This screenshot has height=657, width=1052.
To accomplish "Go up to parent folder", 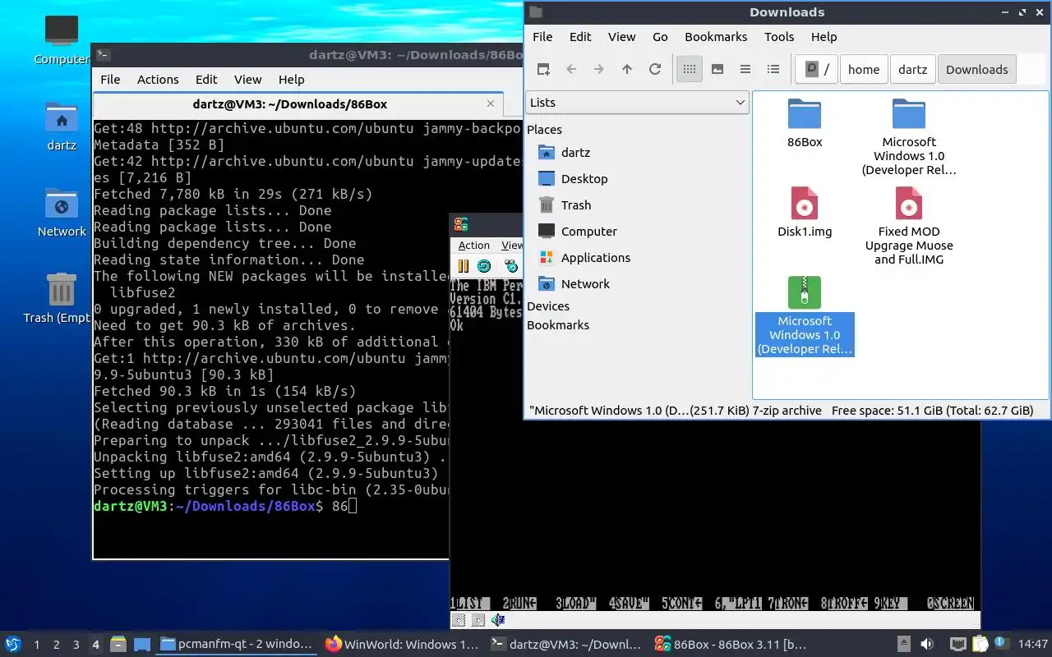I will 627,69.
